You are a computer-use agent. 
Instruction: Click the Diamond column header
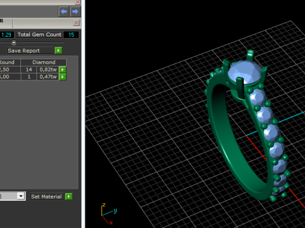click(x=44, y=62)
